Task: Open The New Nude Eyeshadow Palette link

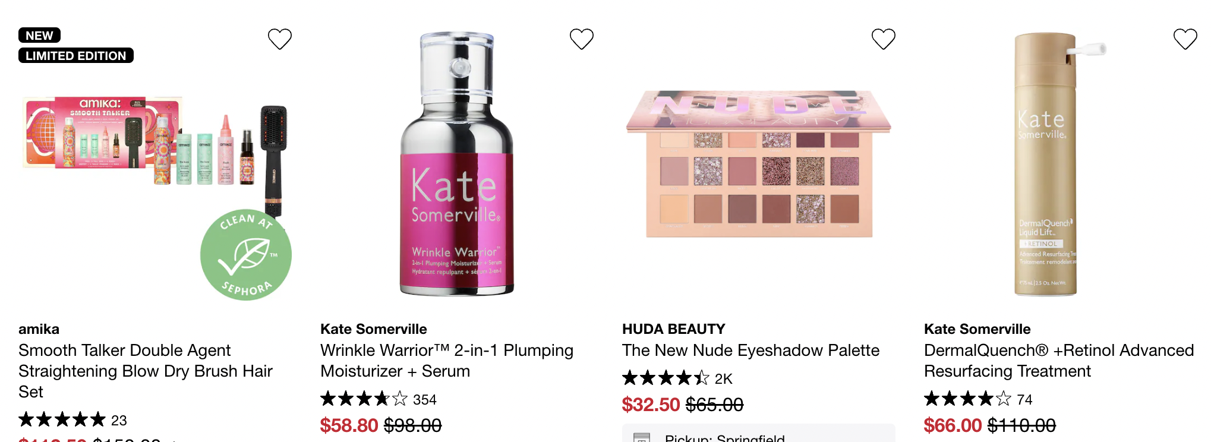Action: pyautogui.click(x=750, y=350)
